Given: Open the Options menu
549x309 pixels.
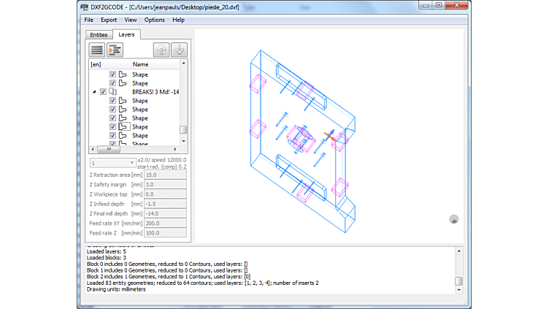Looking at the screenshot, I should [x=154, y=20].
